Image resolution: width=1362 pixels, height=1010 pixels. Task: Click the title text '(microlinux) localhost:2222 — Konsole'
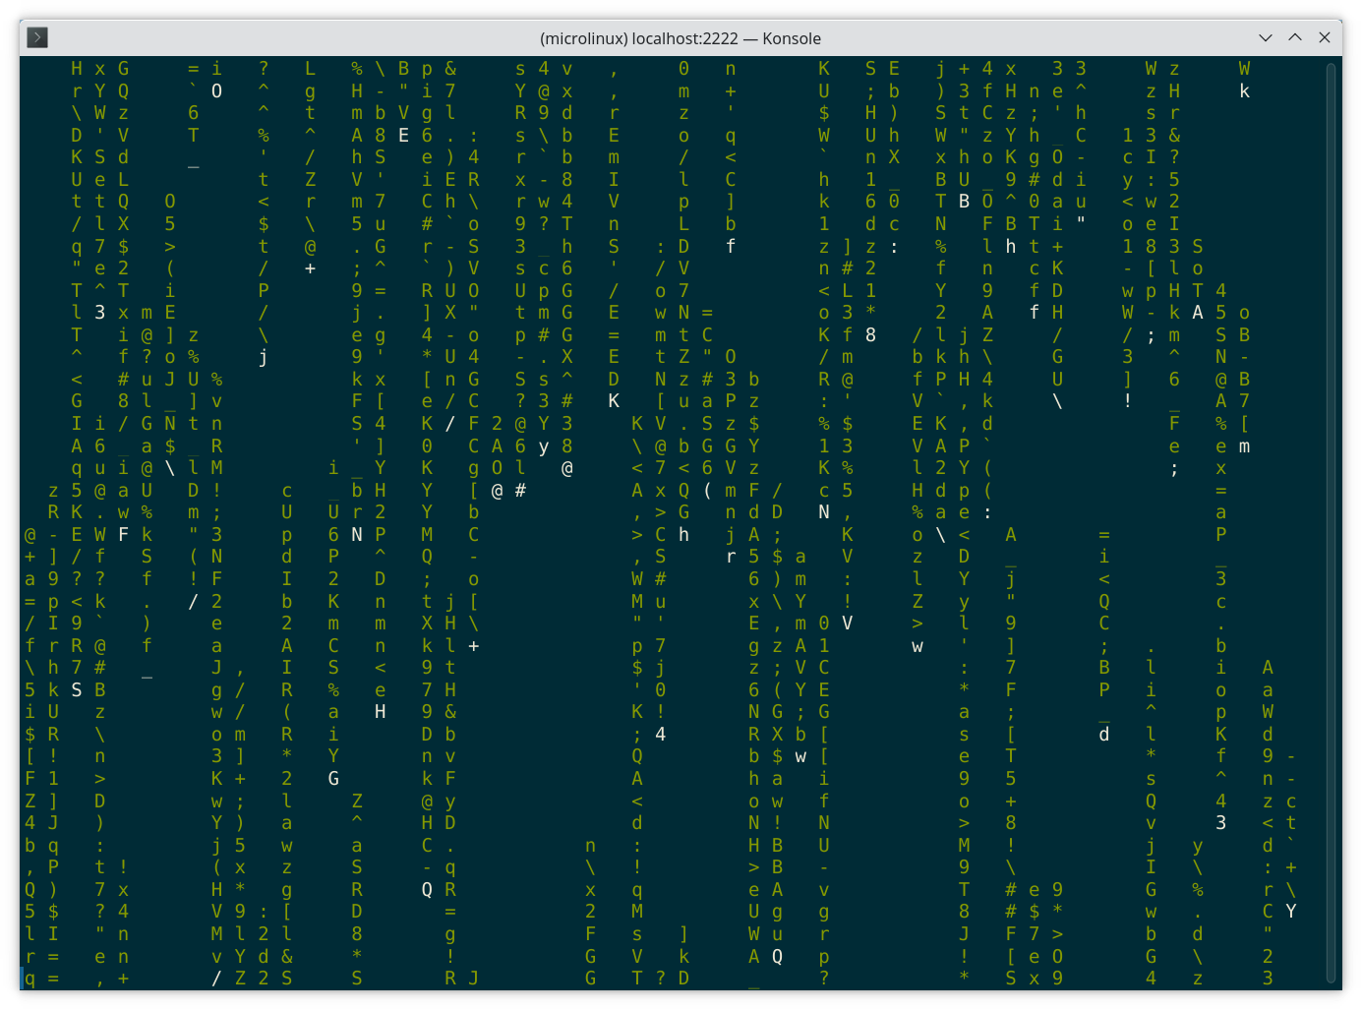(x=681, y=38)
